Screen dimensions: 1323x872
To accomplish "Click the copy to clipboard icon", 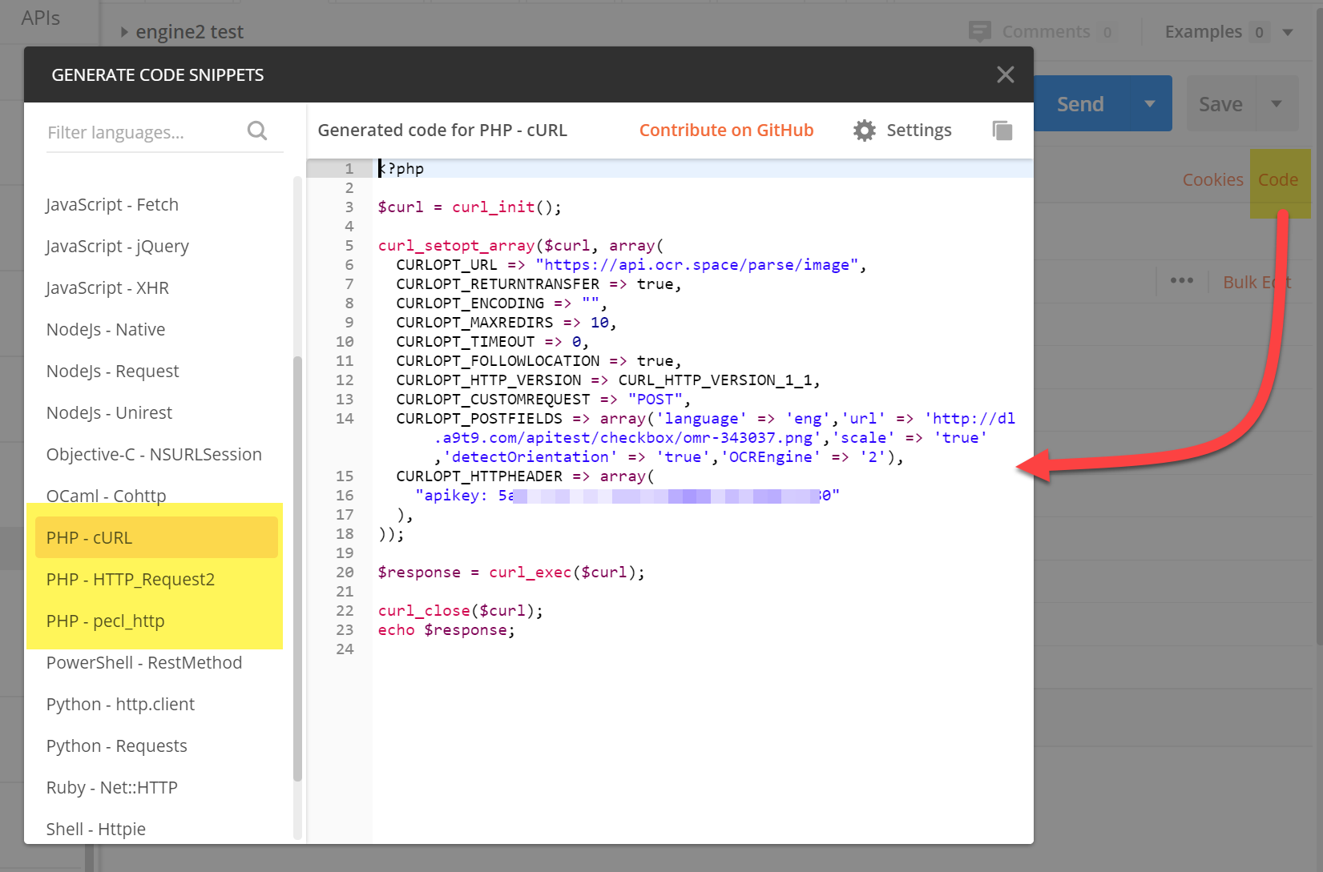I will point(1002,131).
